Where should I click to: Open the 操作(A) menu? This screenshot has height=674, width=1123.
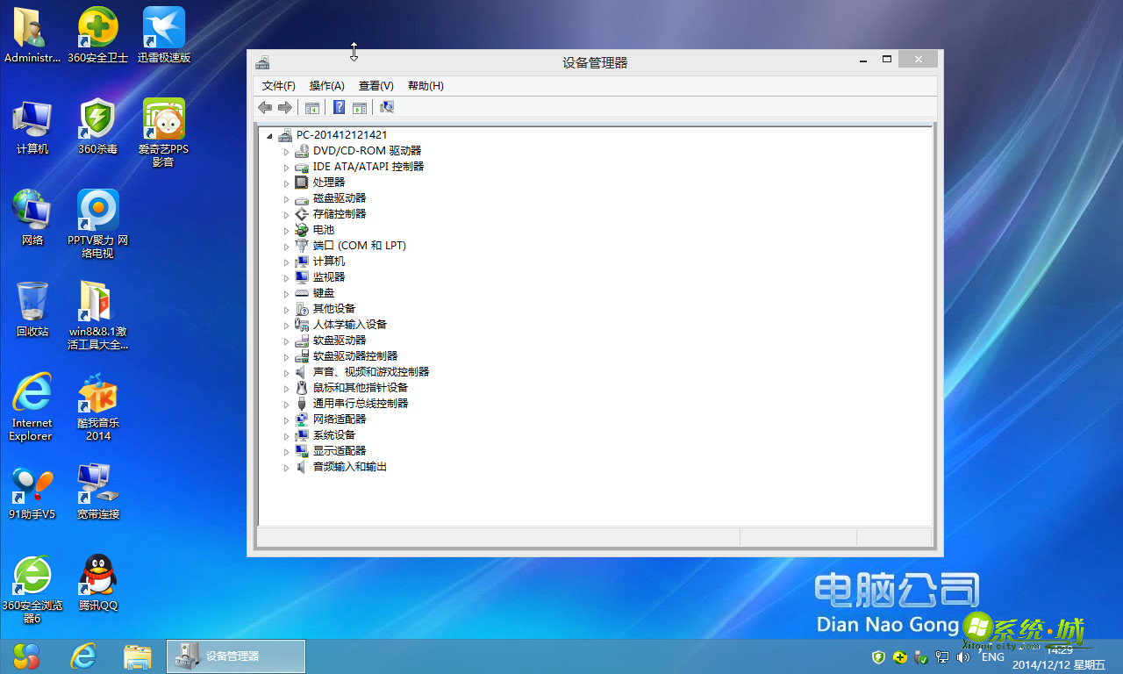click(325, 85)
